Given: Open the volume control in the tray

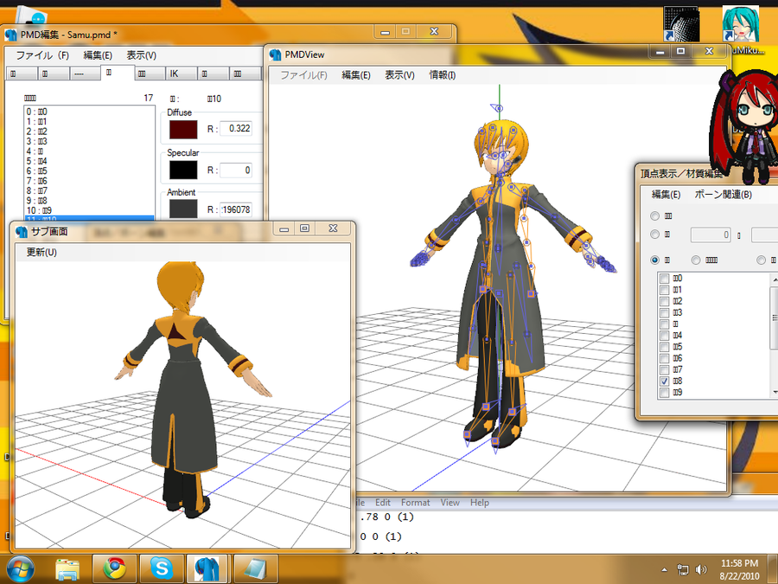Looking at the screenshot, I should tap(700, 569).
